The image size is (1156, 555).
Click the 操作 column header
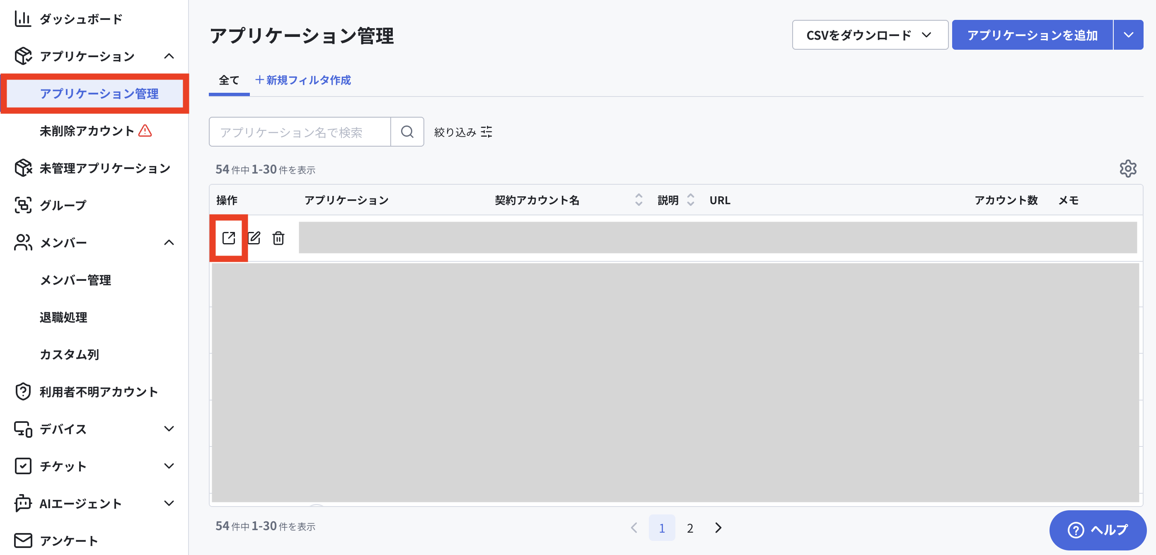(x=227, y=200)
